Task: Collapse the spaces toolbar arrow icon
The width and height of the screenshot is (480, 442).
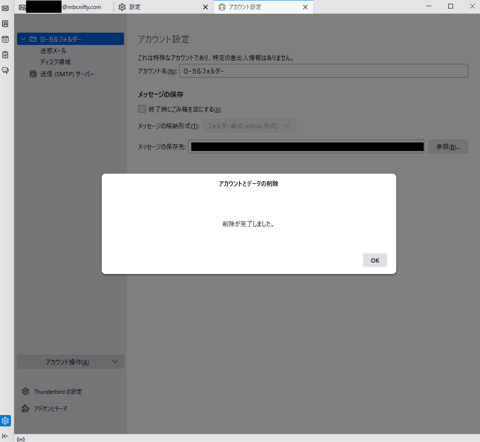Action: tap(5, 436)
